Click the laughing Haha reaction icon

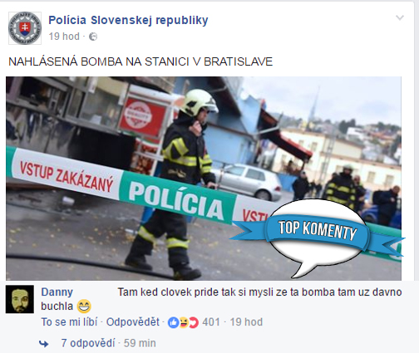[x=183, y=322]
